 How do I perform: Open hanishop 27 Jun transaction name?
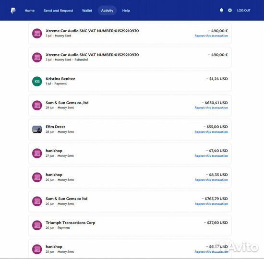54,151
